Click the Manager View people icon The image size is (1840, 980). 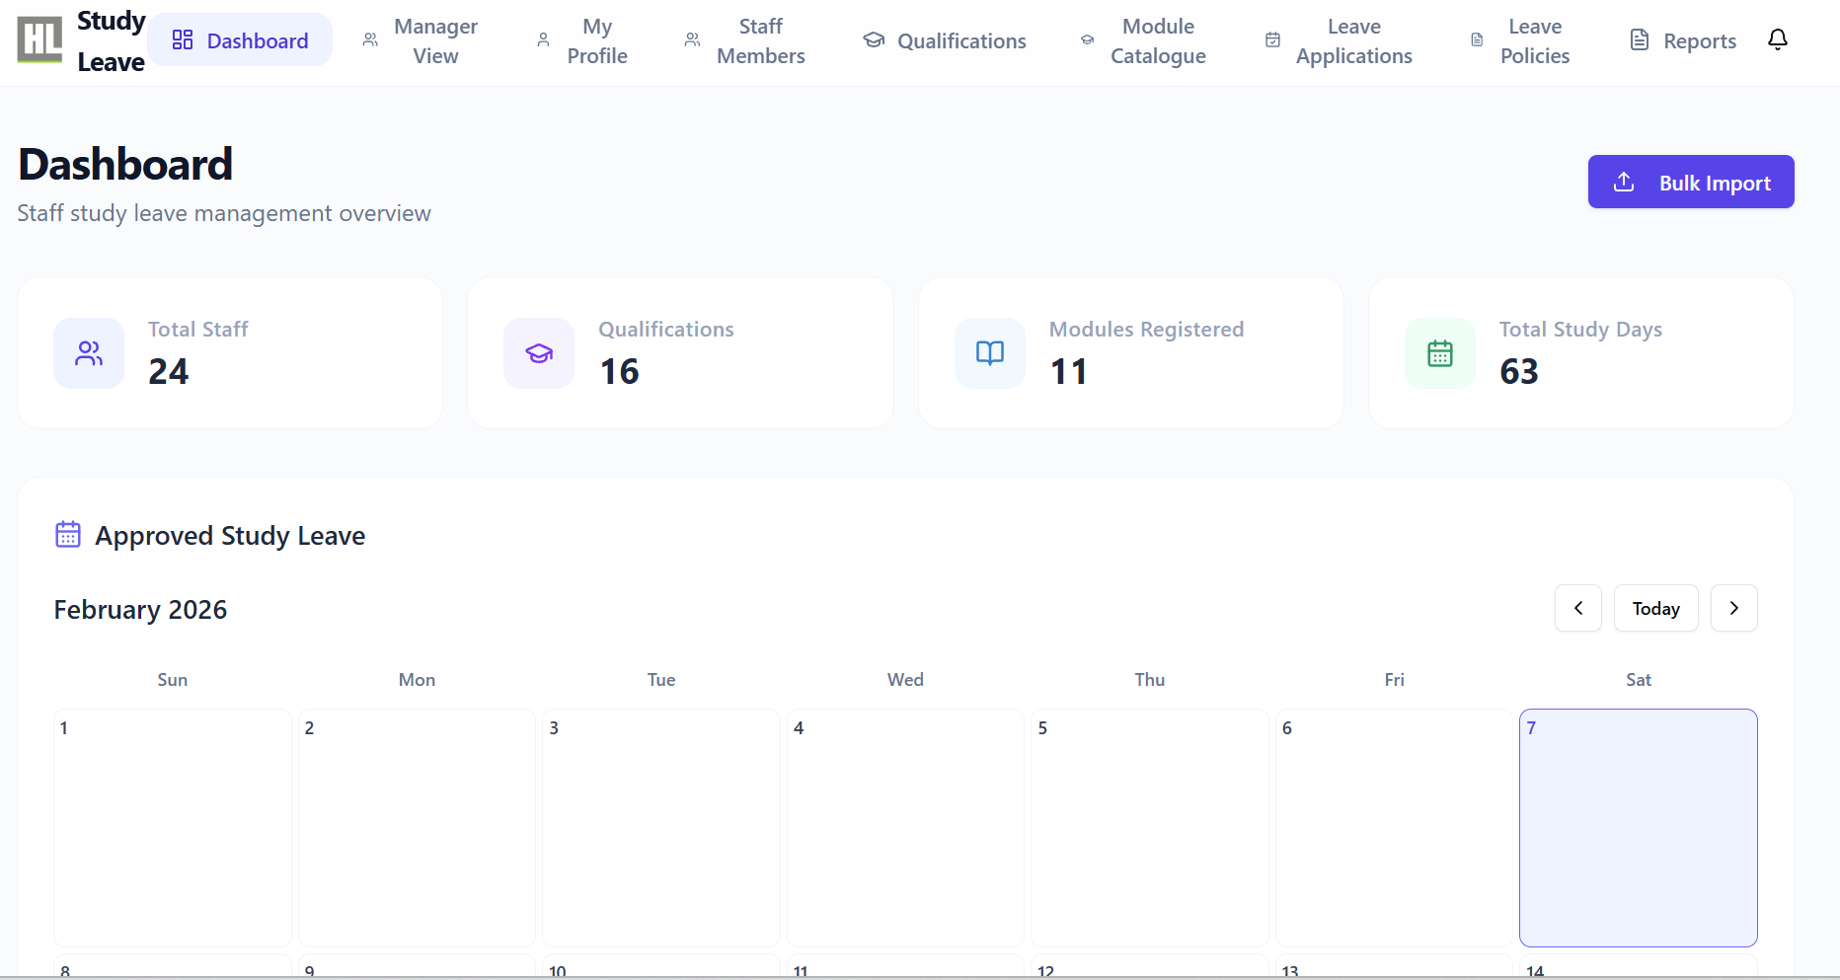[x=370, y=40]
